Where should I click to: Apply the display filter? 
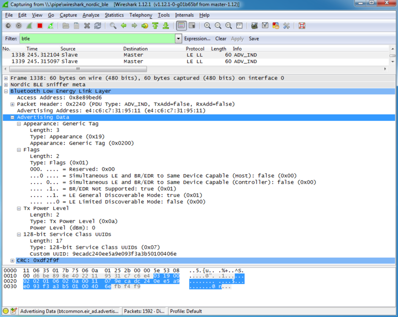coord(237,39)
